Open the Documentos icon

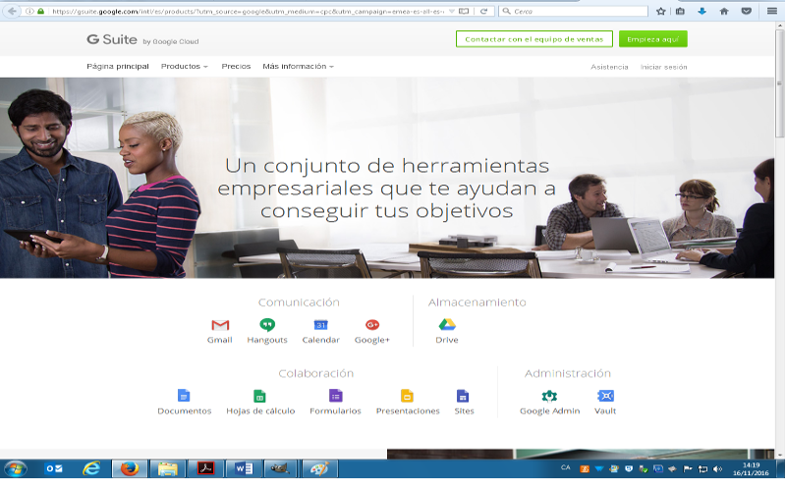pos(184,396)
